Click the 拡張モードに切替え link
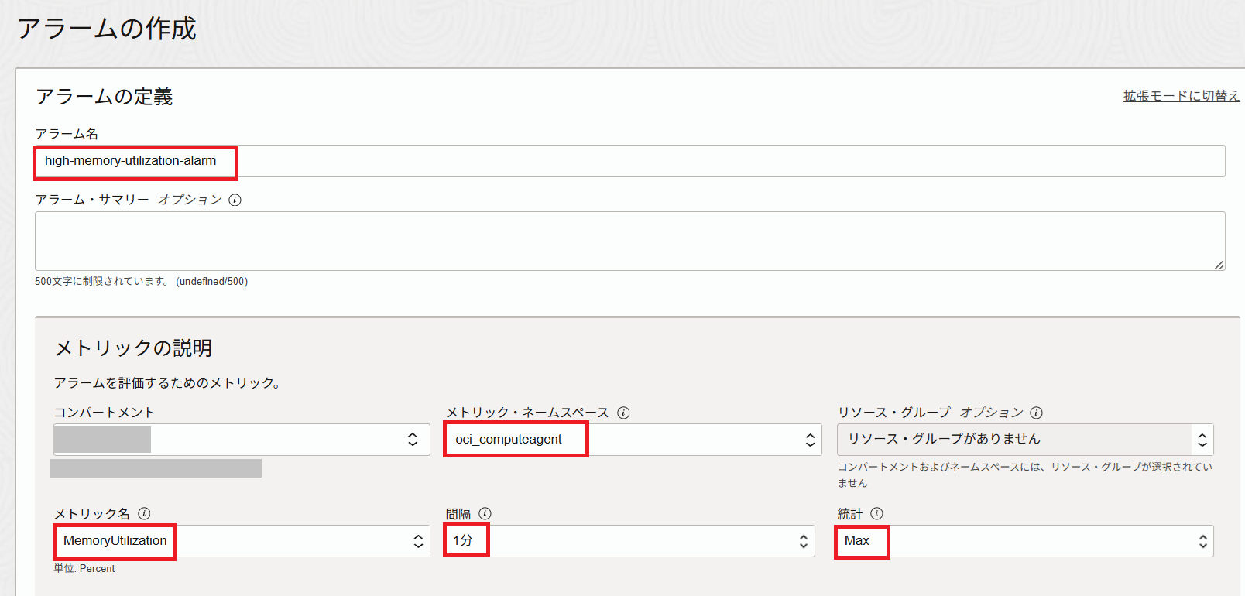 [x=1181, y=96]
